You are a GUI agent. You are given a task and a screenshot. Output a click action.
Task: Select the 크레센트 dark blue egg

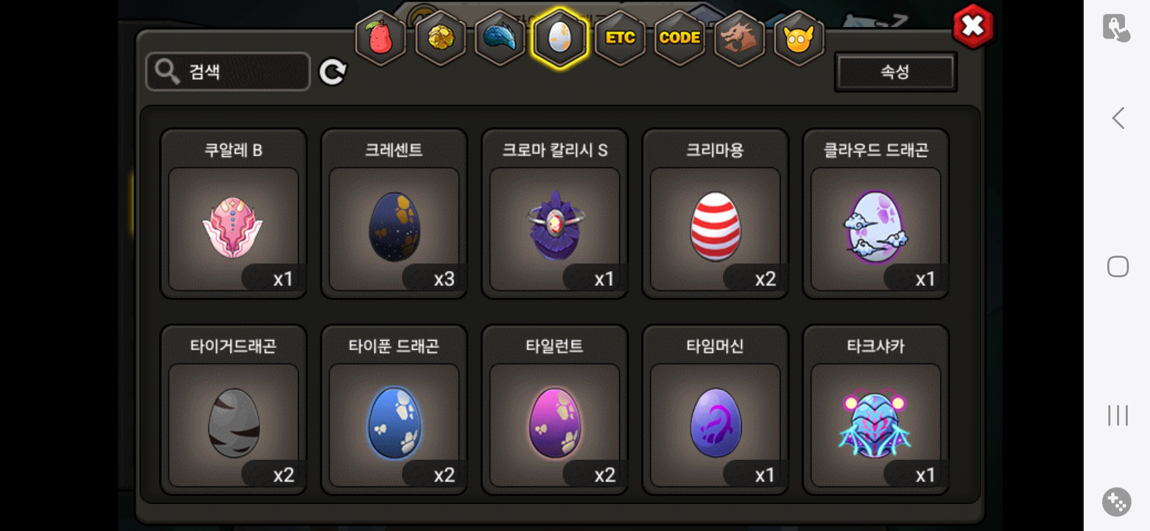(x=394, y=213)
